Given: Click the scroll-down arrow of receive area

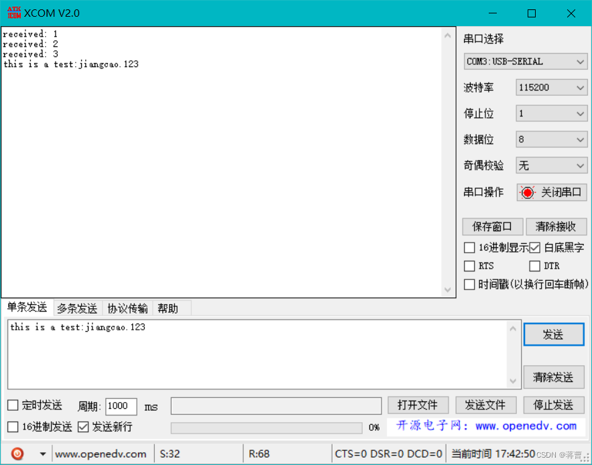Looking at the screenshot, I should [x=447, y=291].
